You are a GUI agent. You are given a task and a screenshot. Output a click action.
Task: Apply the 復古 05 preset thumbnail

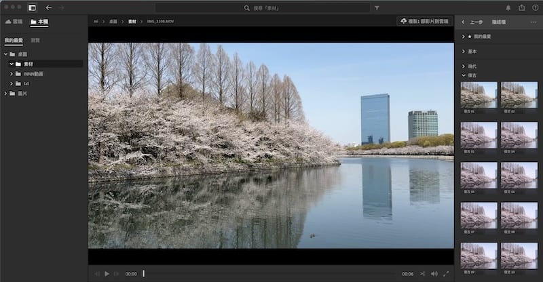coord(479,176)
